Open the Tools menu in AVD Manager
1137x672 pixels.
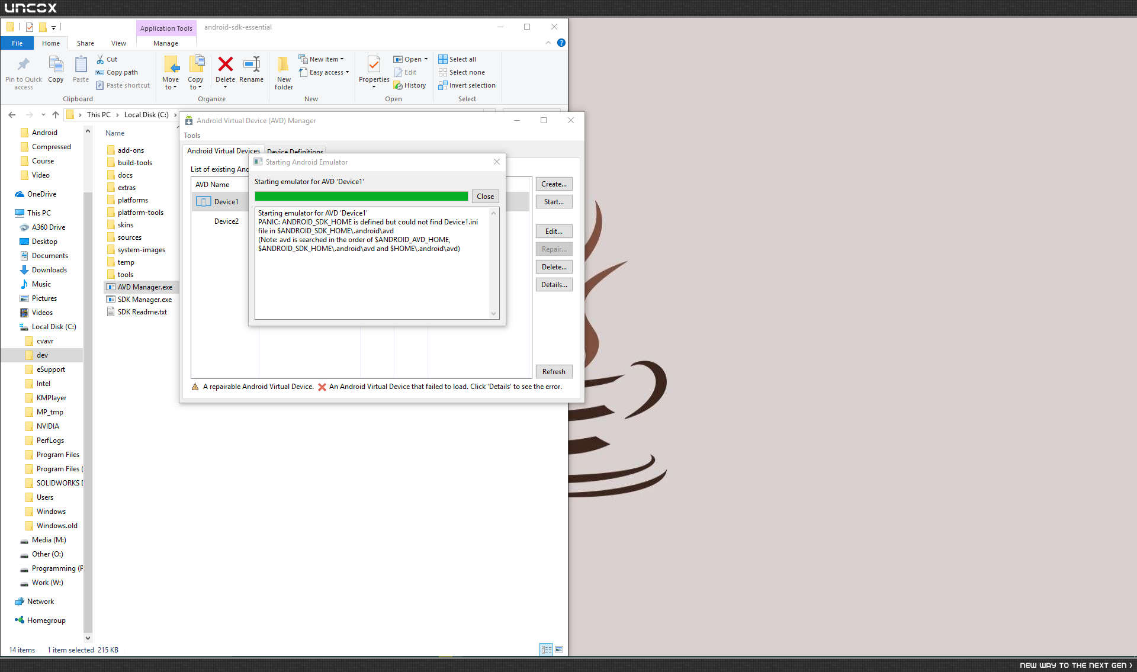click(x=192, y=136)
